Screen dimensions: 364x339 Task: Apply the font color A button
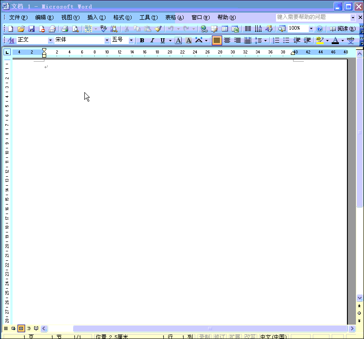coord(335,40)
